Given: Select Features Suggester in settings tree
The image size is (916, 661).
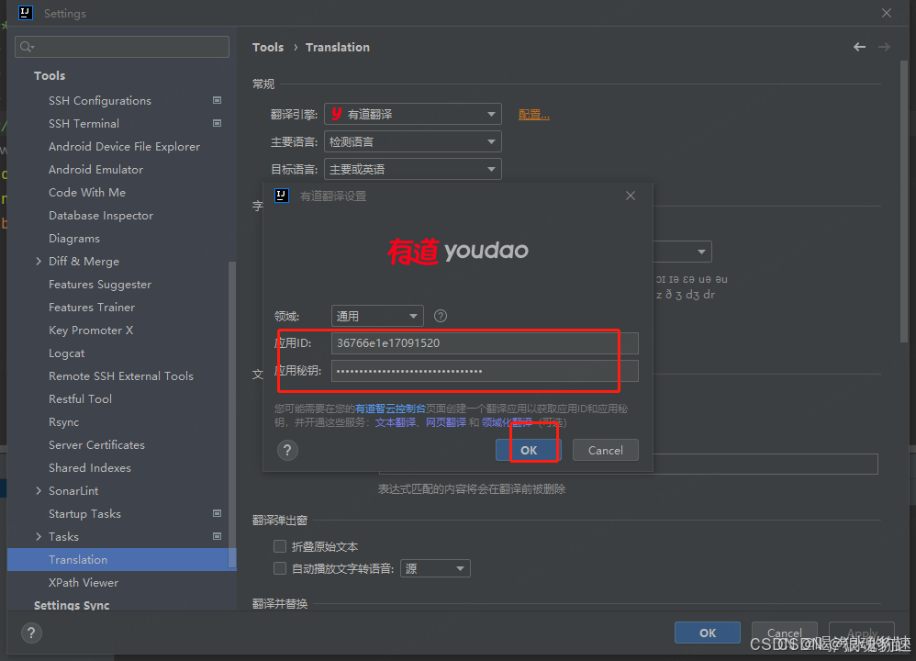Looking at the screenshot, I should pyautogui.click(x=100, y=284).
